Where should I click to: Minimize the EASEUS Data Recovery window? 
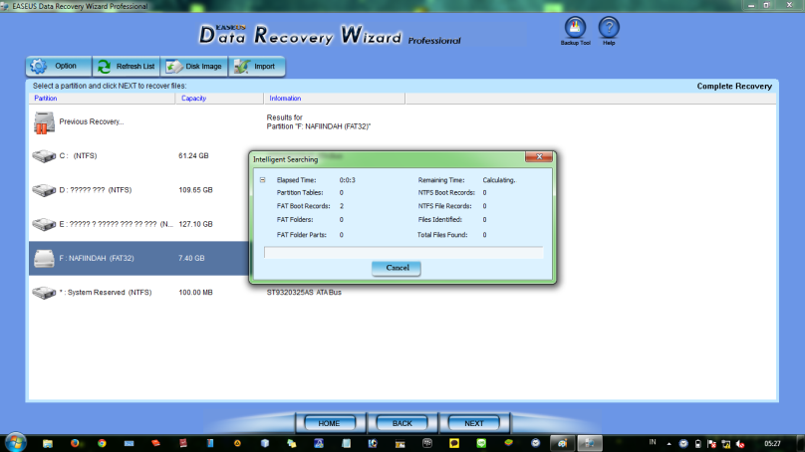(x=751, y=5)
